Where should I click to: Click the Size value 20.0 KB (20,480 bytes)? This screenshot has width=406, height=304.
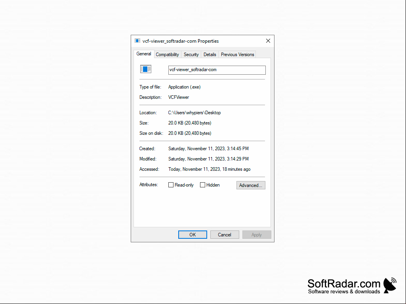click(190, 123)
